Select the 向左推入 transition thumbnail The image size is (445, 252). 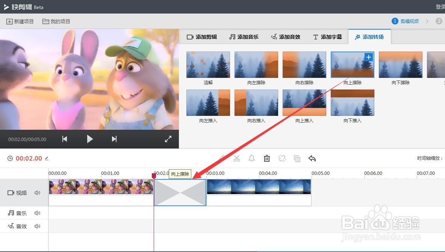pyautogui.click(x=208, y=103)
